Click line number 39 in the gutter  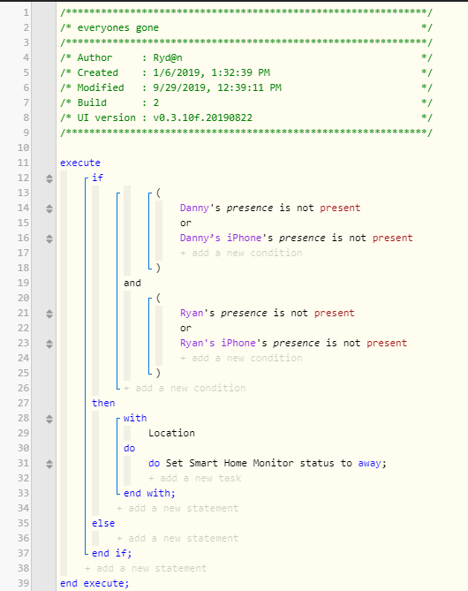[x=23, y=583]
